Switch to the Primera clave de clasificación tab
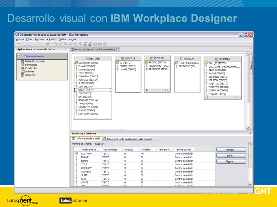 tap(119, 139)
